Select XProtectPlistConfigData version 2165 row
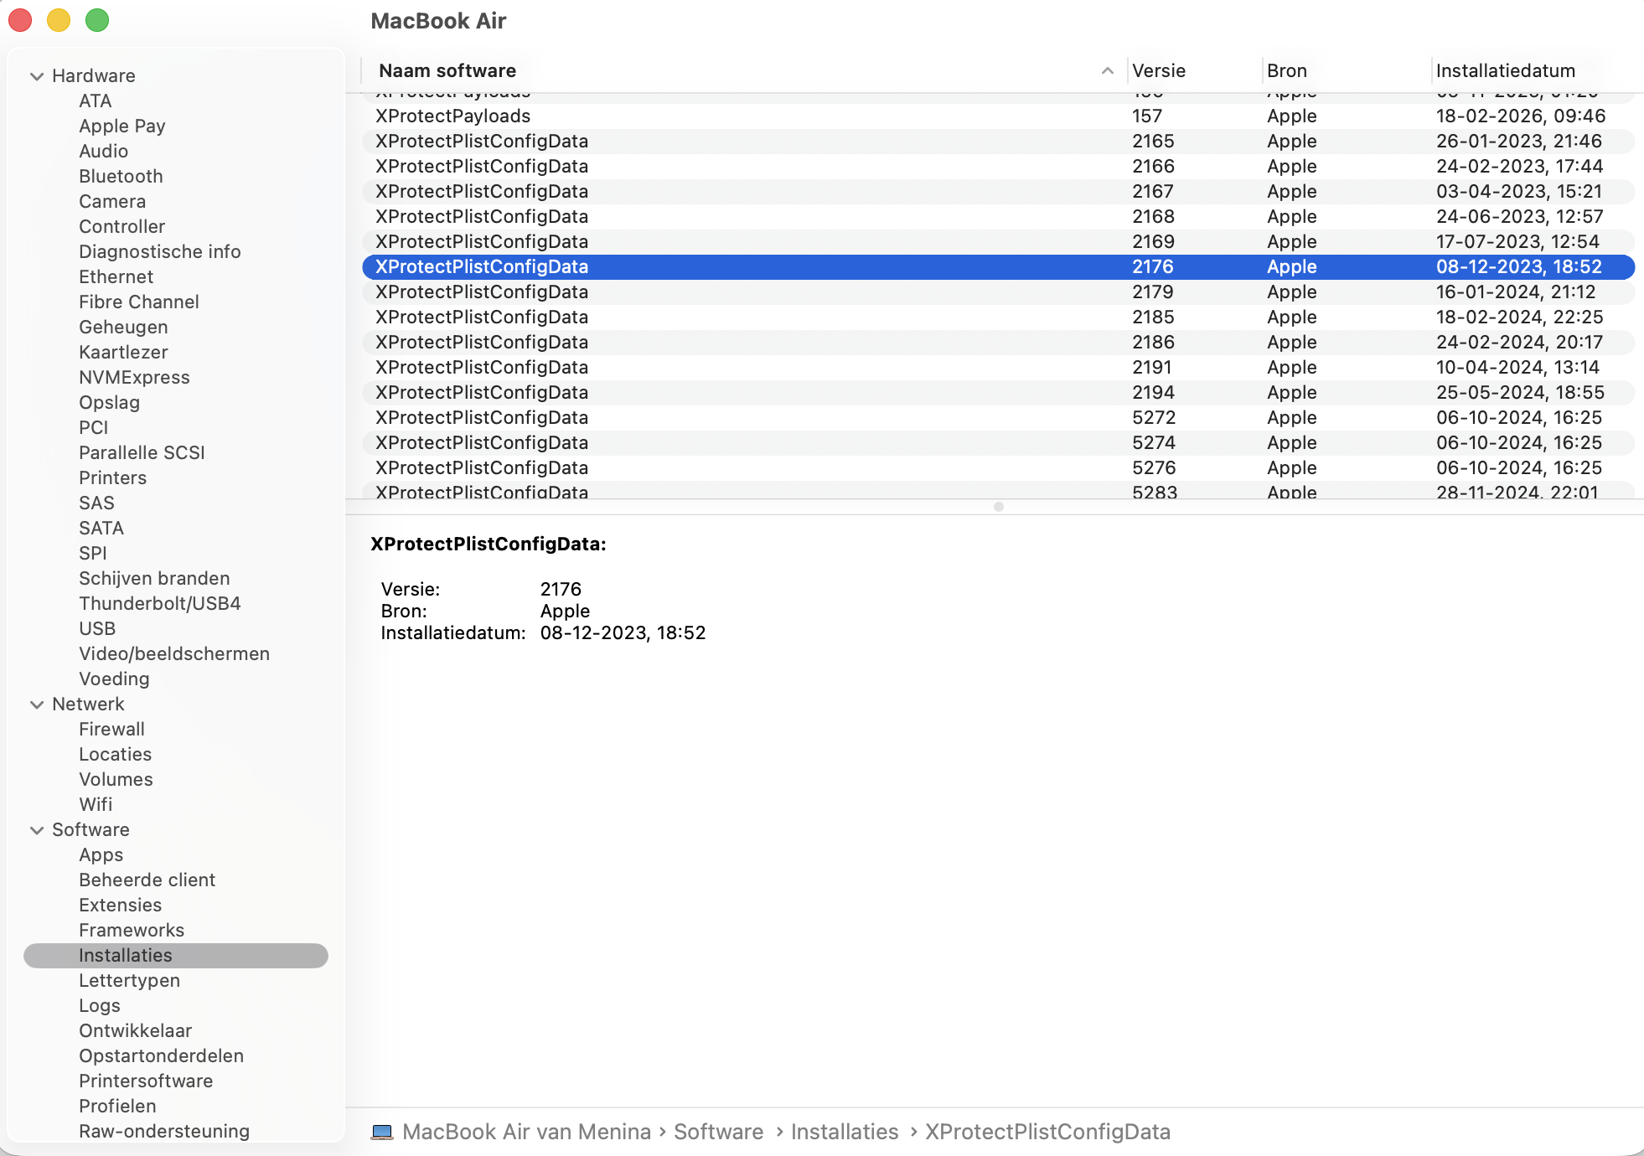Screen dimensions: 1644x1156 click(998, 142)
